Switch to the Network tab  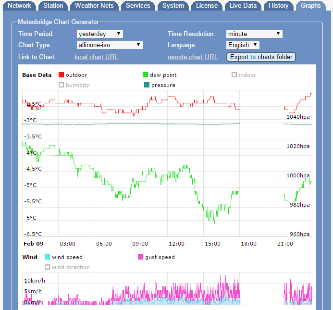click(19, 5)
